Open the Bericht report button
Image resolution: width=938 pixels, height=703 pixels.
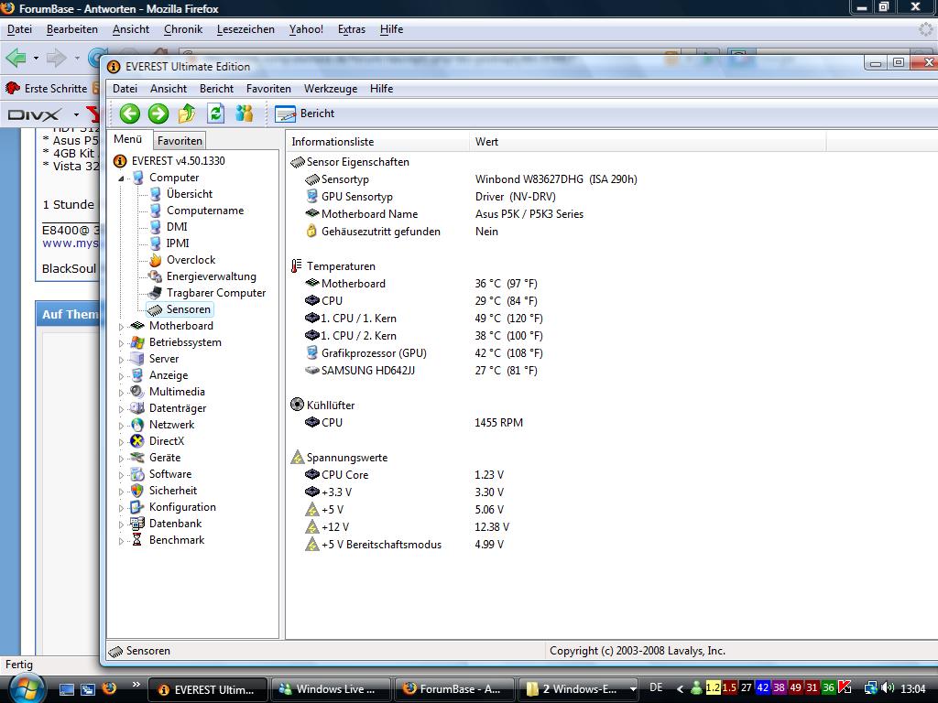point(304,114)
